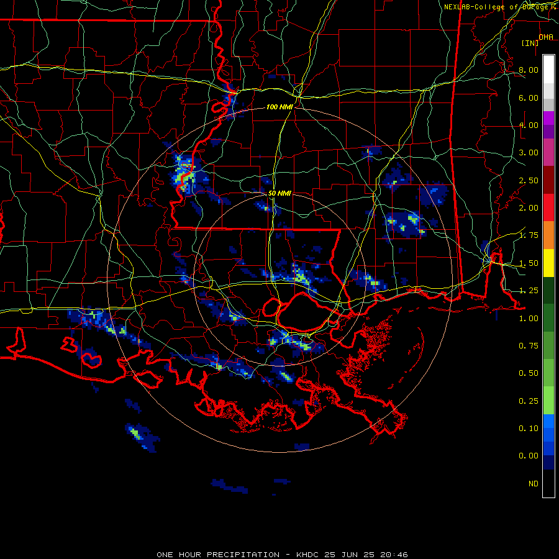Click the "0.00" scale label
The width and height of the screenshot is (559, 559).
tap(529, 456)
